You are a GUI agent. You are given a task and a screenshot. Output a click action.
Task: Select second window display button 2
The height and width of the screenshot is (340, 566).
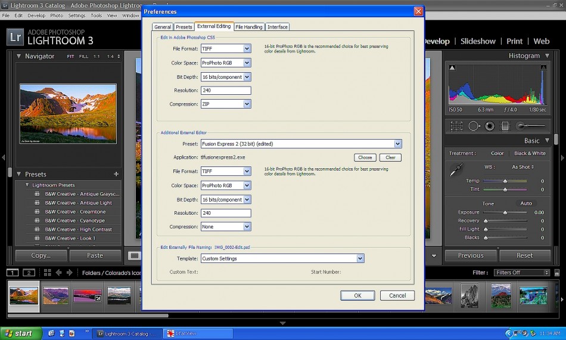point(29,273)
